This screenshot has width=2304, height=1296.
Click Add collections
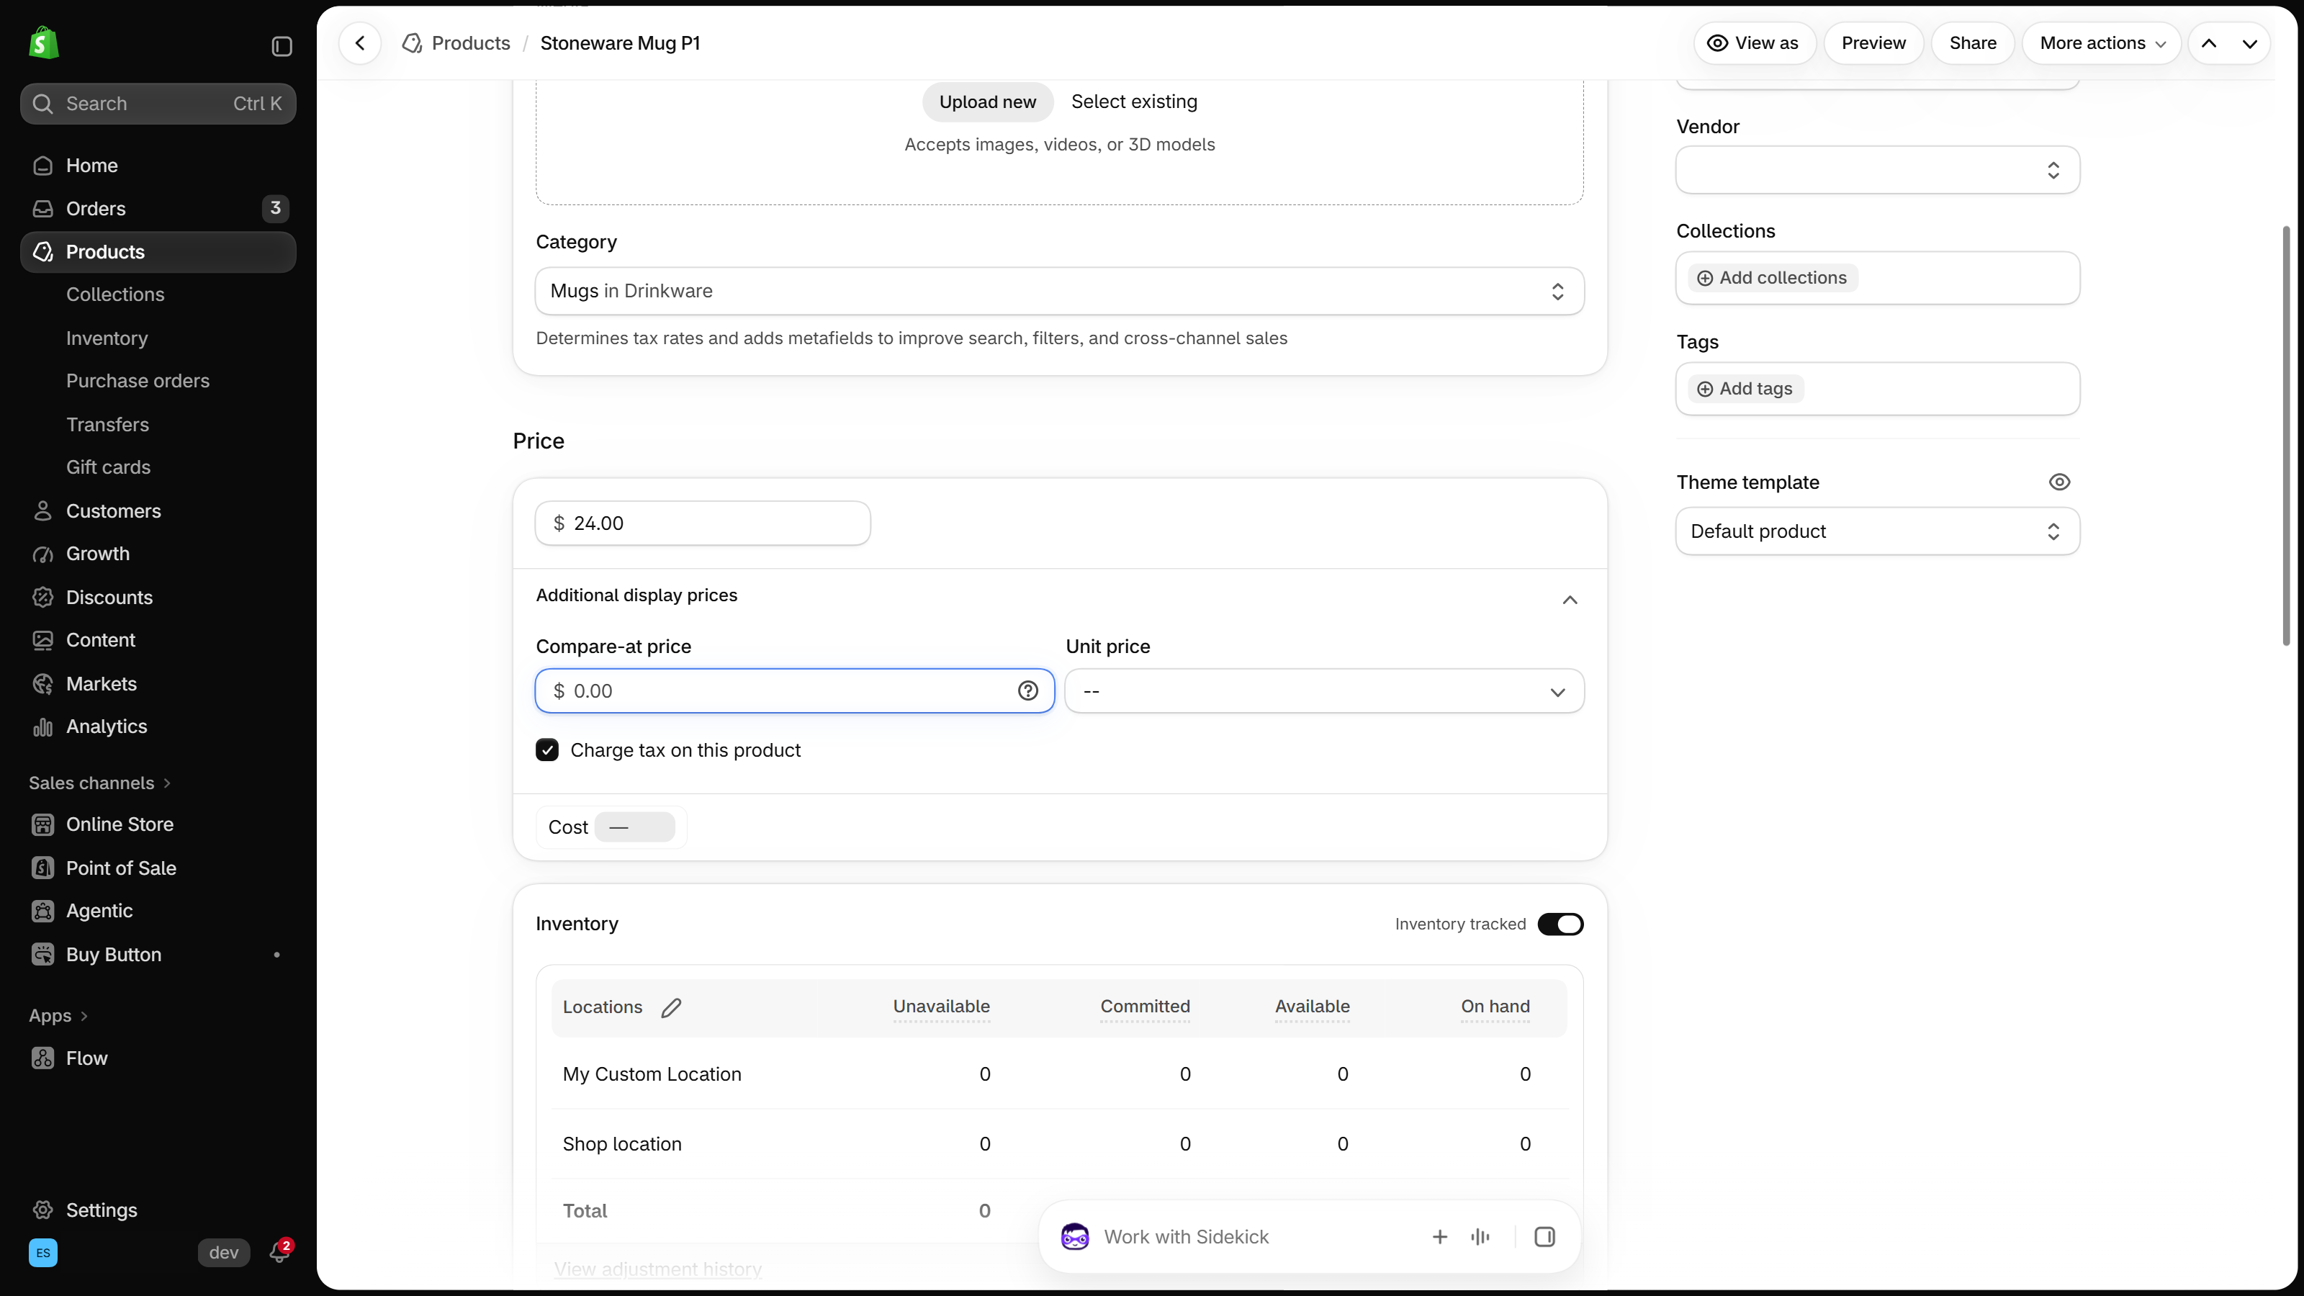coord(1773,278)
